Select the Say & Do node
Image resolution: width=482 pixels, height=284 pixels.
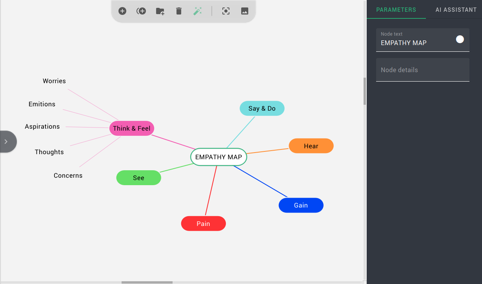[x=262, y=108]
